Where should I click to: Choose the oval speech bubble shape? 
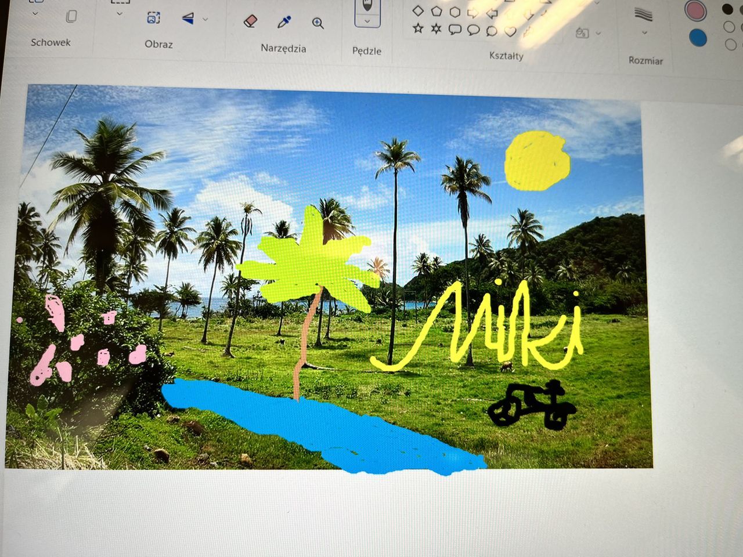473,30
